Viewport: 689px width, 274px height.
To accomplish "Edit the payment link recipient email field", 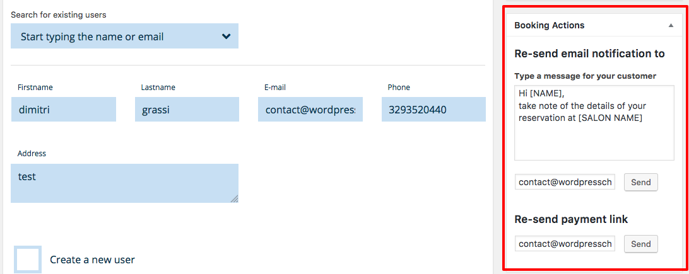I will (x=565, y=244).
